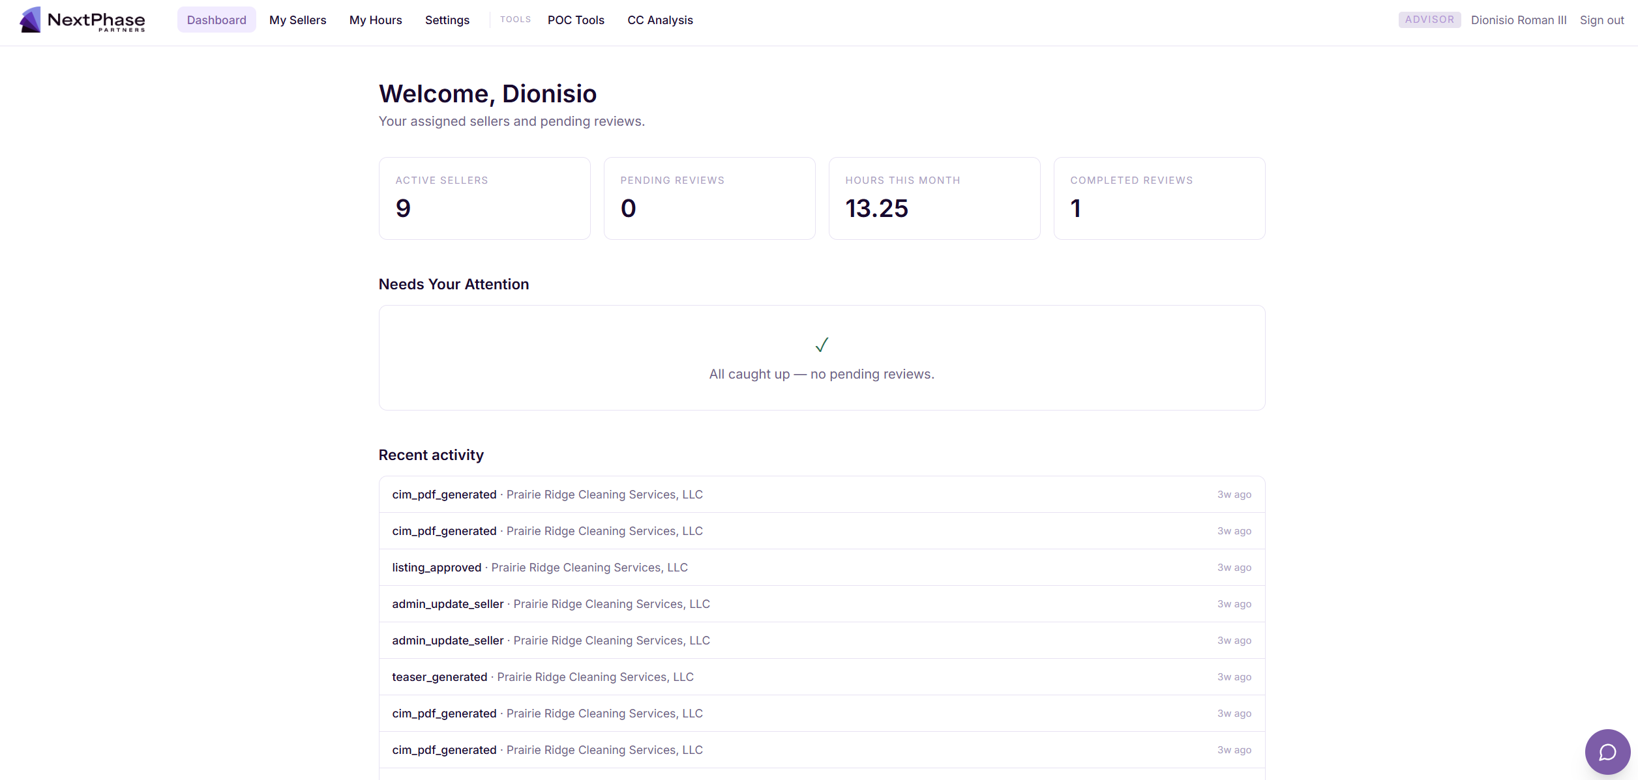Select the Active Sellers card
This screenshot has width=1638, height=780.
(484, 198)
